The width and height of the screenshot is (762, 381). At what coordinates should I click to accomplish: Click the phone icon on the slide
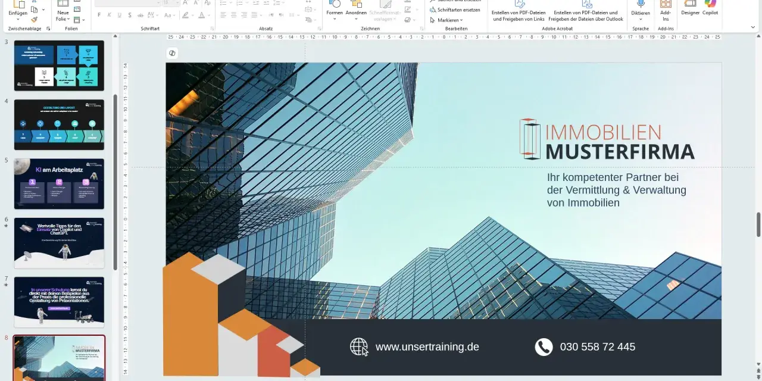[544, 347]
